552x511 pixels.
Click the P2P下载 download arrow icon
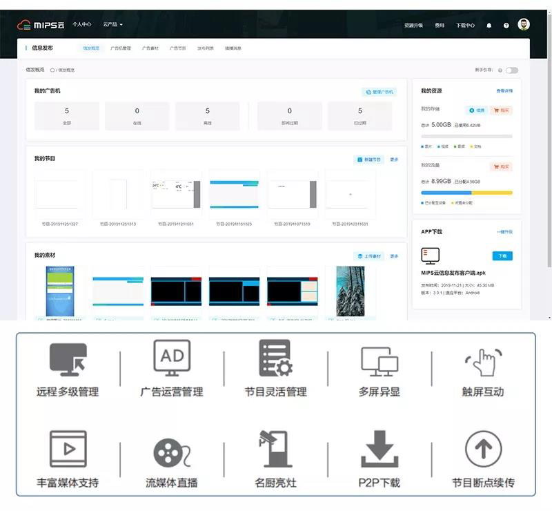tap(379, 449)
